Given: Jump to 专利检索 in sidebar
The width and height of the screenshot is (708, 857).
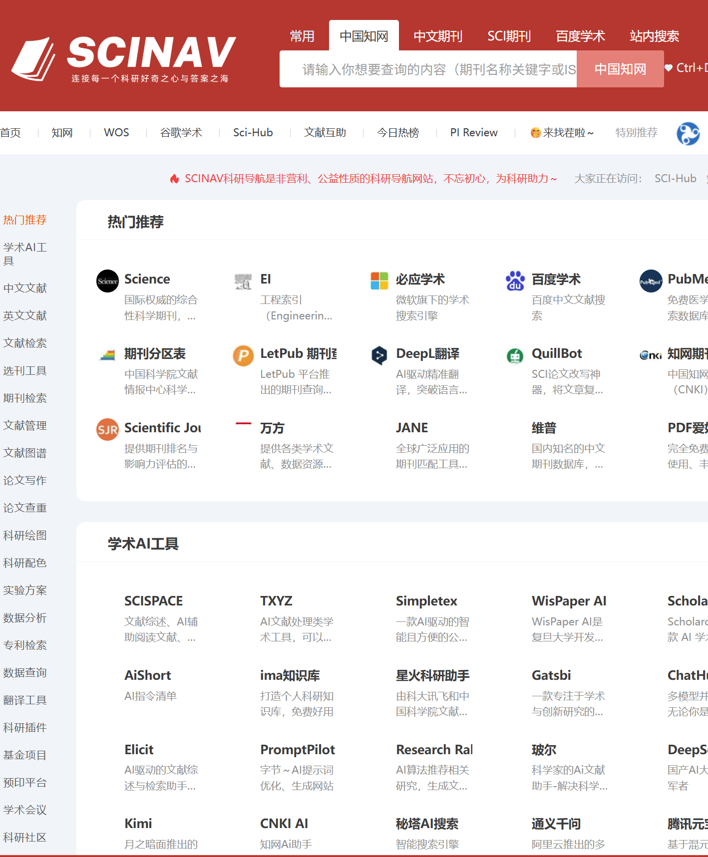Looking at the screenshot, I should click(x=25, y=645).
